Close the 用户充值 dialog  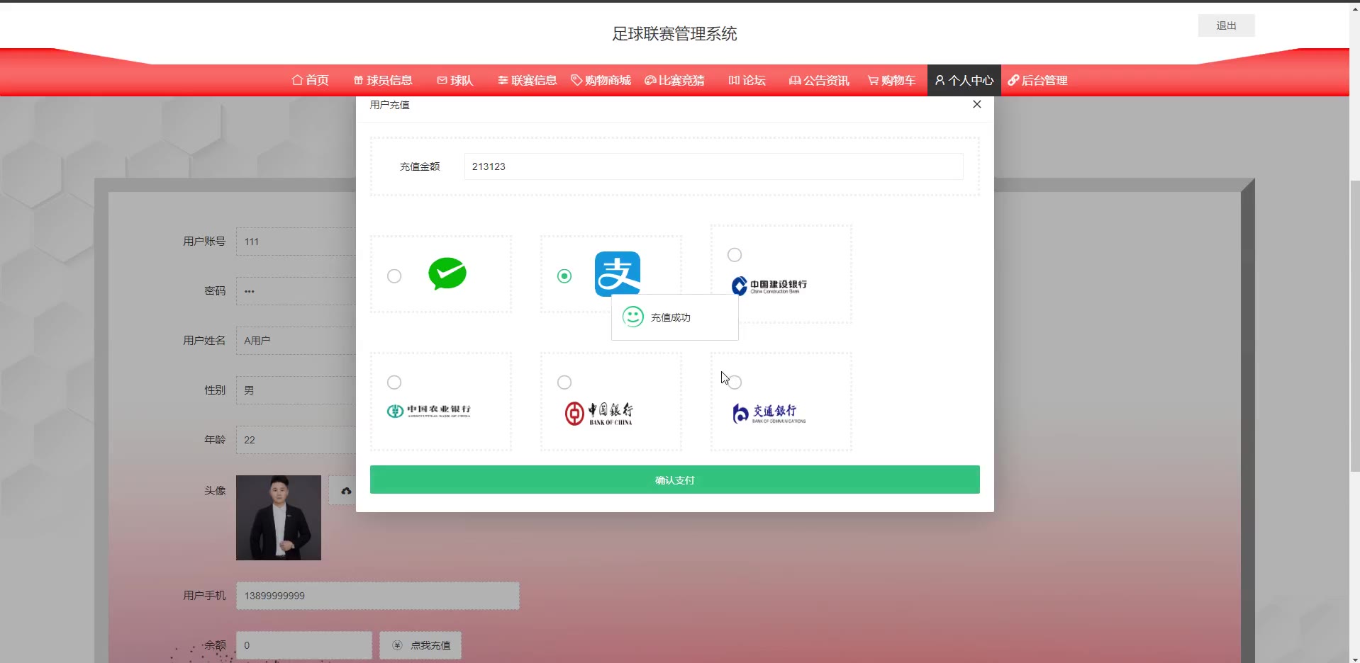click(977, 104)
